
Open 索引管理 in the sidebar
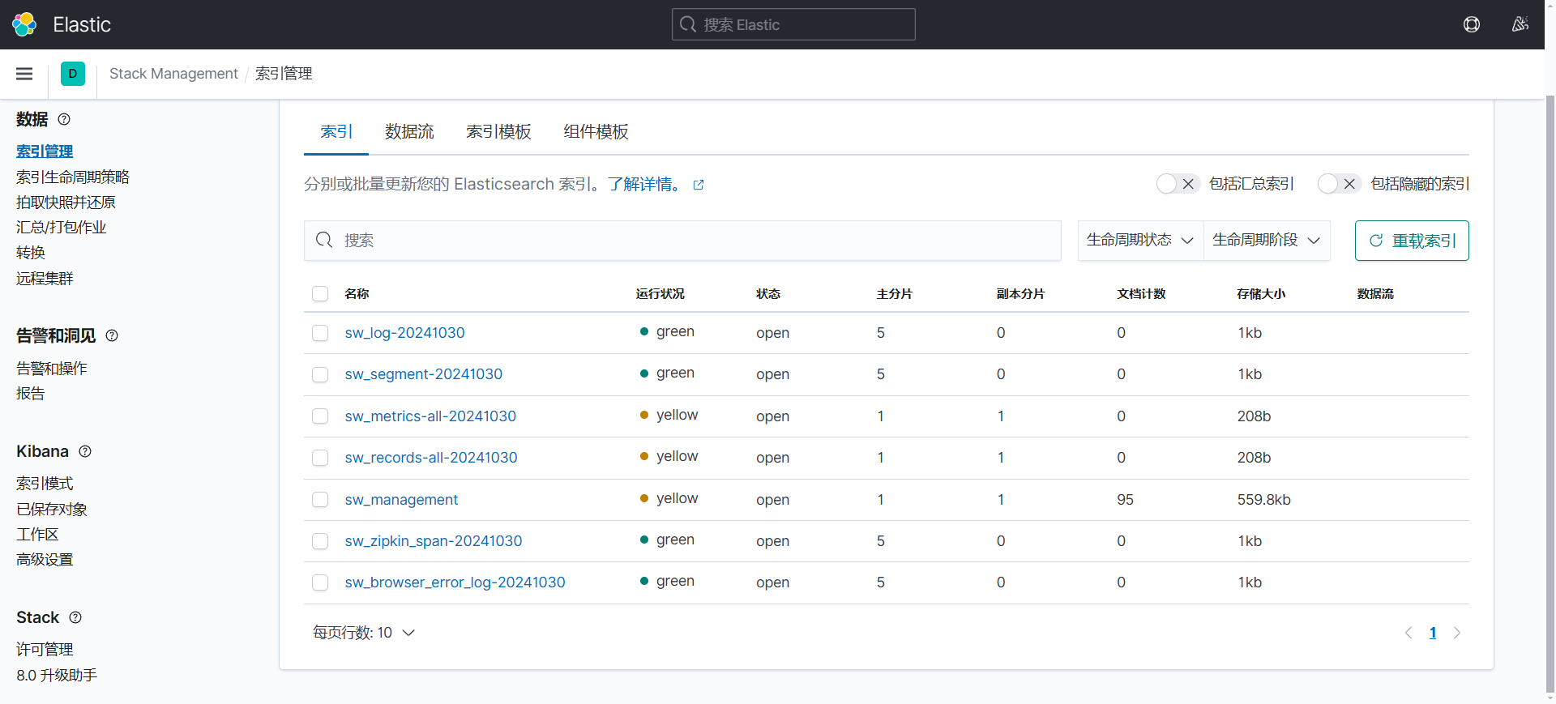[45, 151]
